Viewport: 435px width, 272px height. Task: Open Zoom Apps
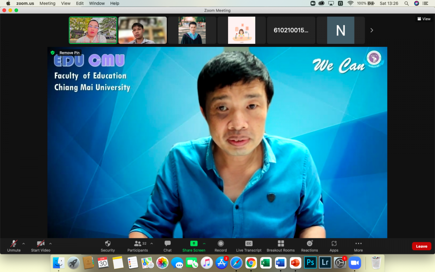pos(334,246)
